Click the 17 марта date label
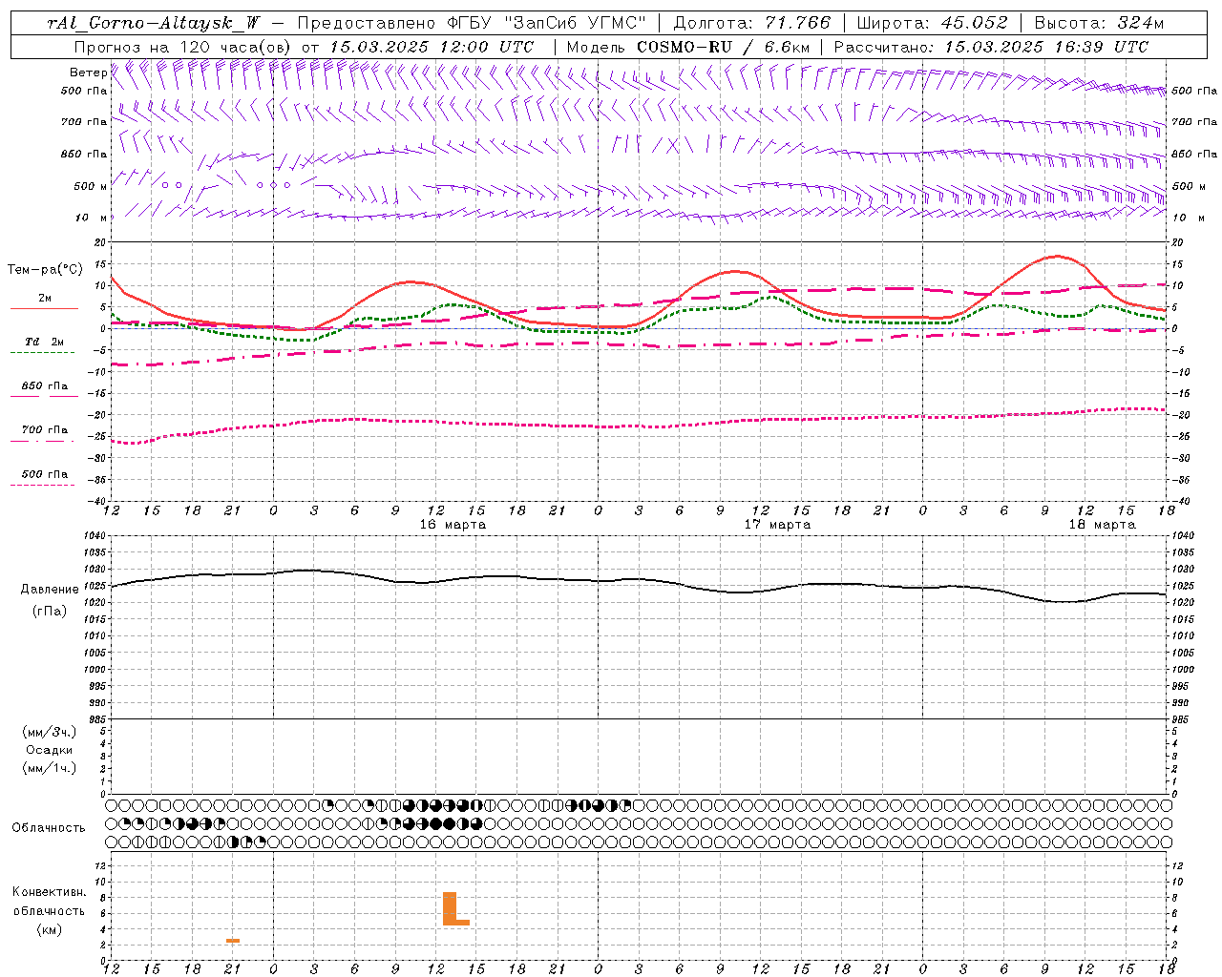 coord(777,525)
